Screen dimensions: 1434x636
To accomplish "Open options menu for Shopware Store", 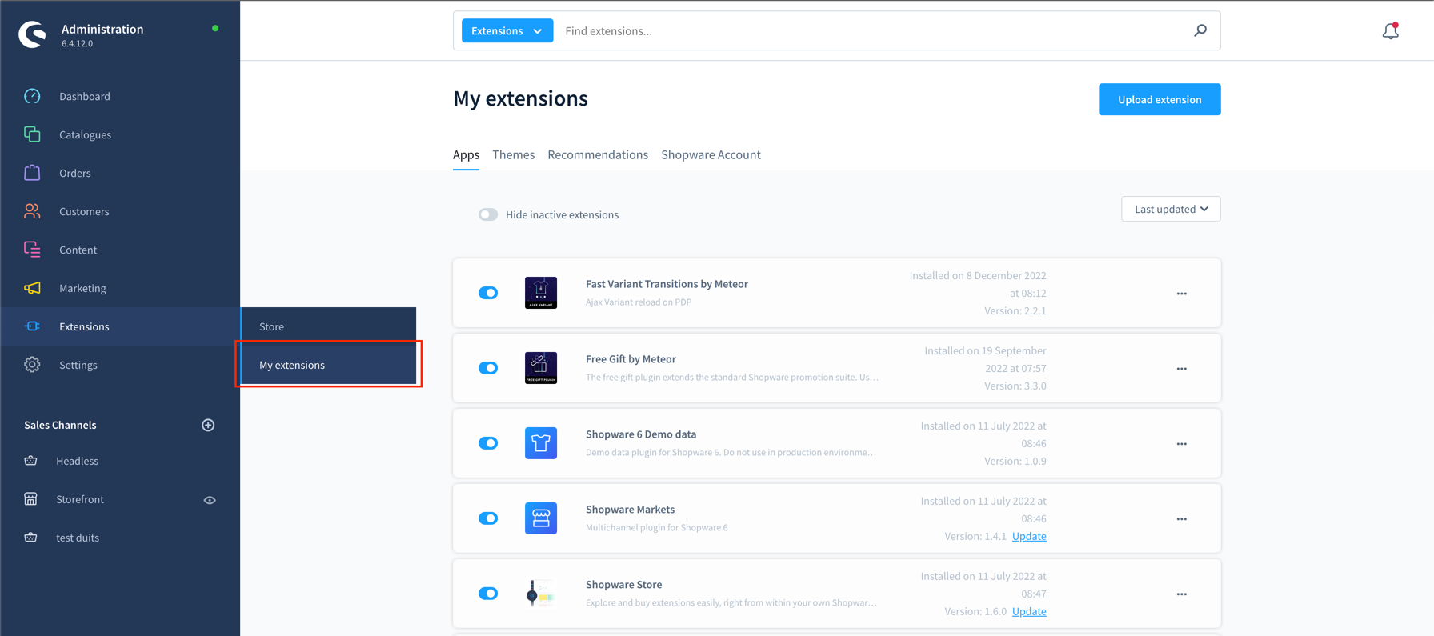I will pos(1182,594).
